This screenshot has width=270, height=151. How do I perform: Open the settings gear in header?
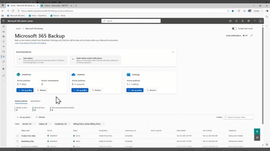pos(248,21)
